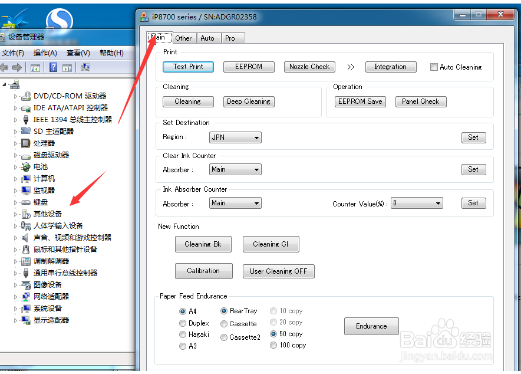
Task: Click the modem (调制解调器) icon
Action: pos(25,261)
